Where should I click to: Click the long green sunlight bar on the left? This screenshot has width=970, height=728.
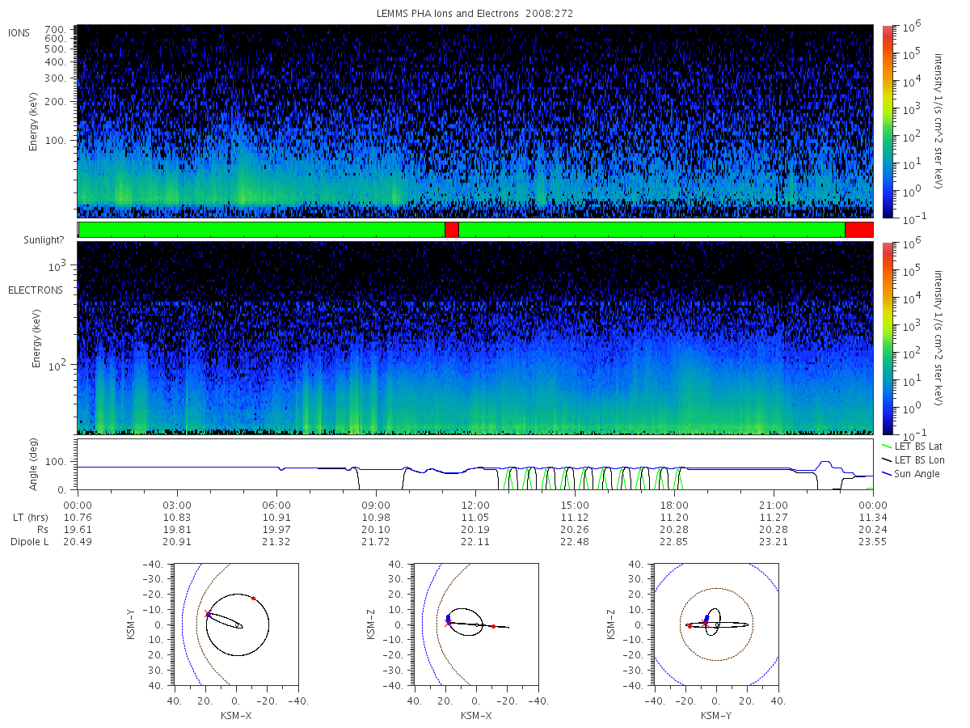(262, 230)
